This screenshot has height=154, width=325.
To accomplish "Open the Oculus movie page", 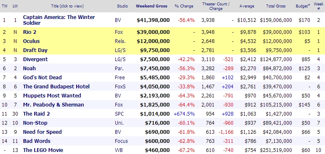I will 31,41.
